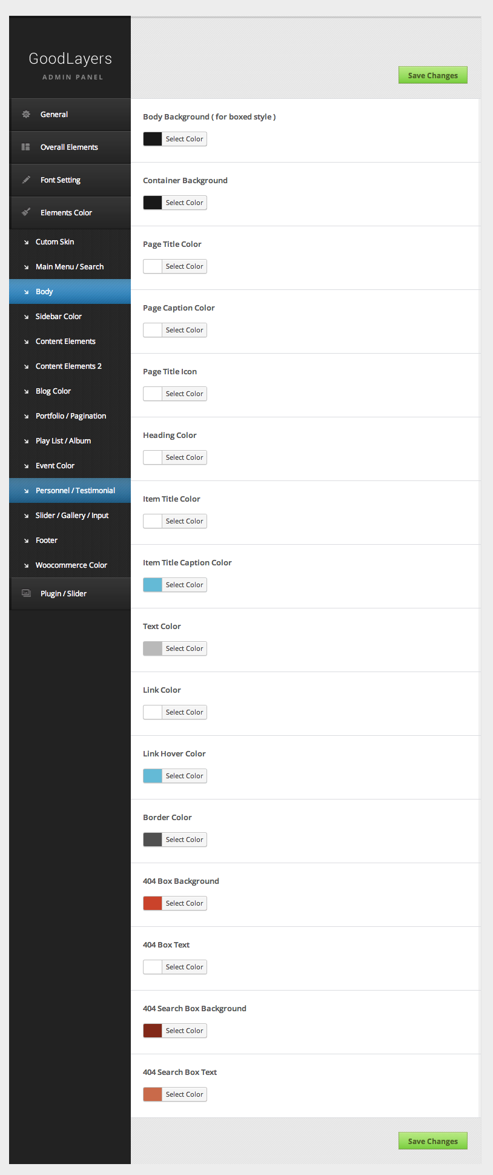Image resolution: width=493 pixels, height=1175 pixels.
Task: Click Select Color under Text Color
Action: (184, 648)
